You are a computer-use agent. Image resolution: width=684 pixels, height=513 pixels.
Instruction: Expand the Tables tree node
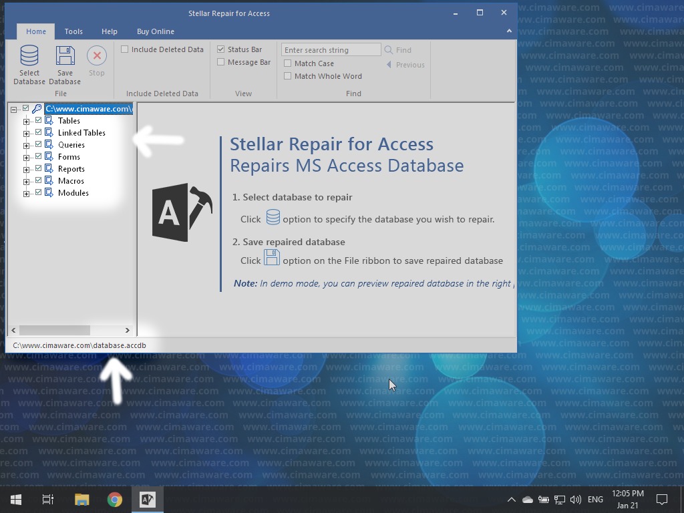pyautogui.click(x=26, y=122)
